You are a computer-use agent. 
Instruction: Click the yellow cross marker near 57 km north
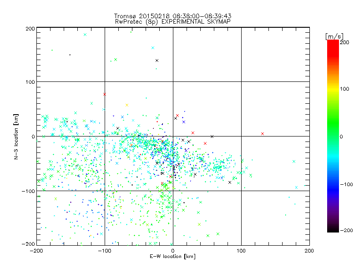click(127, 105)
